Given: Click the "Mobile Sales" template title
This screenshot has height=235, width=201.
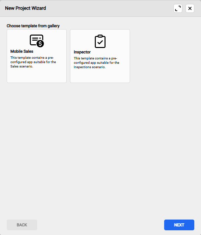Looking at the screenshot, I should (22, 51).
